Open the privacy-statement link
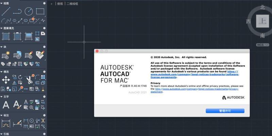 [x=194, y=90]
